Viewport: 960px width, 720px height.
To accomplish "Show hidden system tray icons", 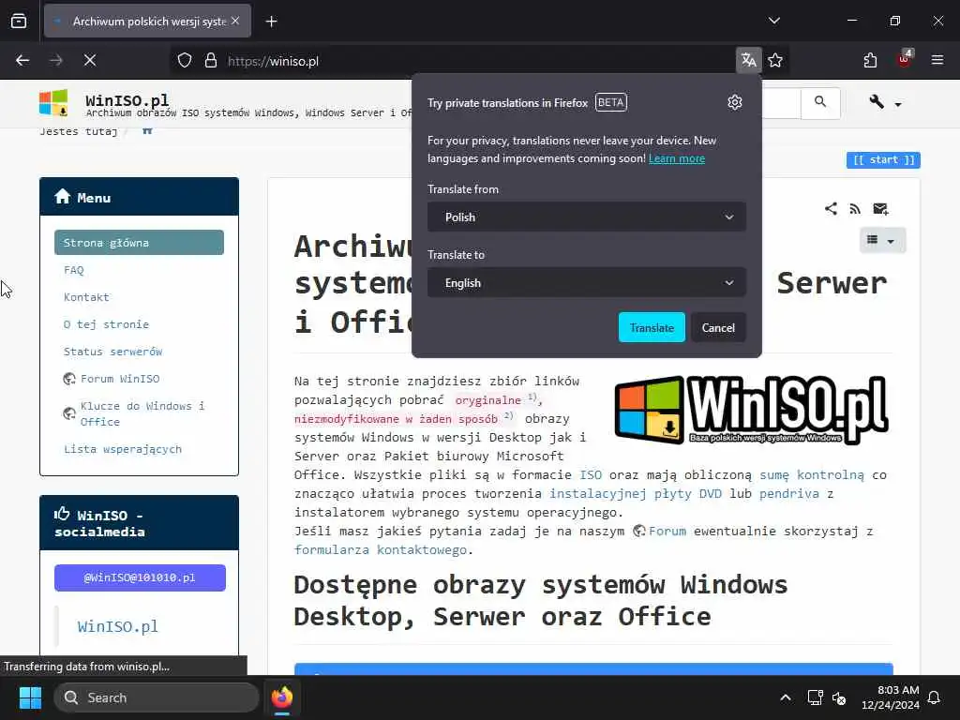I will pyautogui.click(x=785, y=697).
